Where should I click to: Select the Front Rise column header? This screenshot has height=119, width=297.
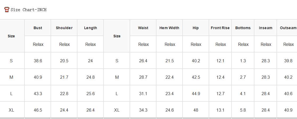coord(220,28)
